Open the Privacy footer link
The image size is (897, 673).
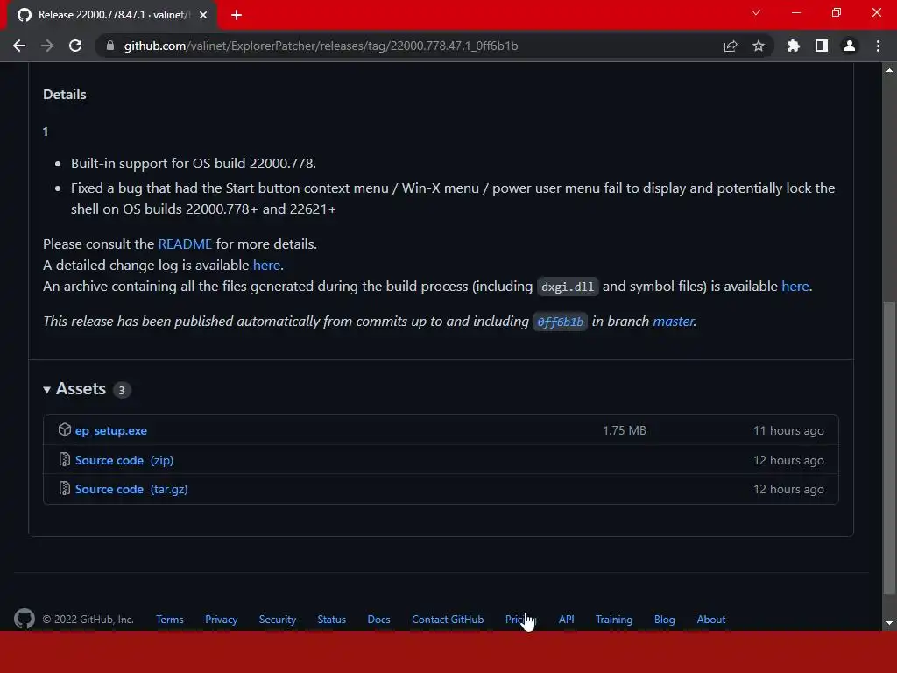(x=222, y=620)
